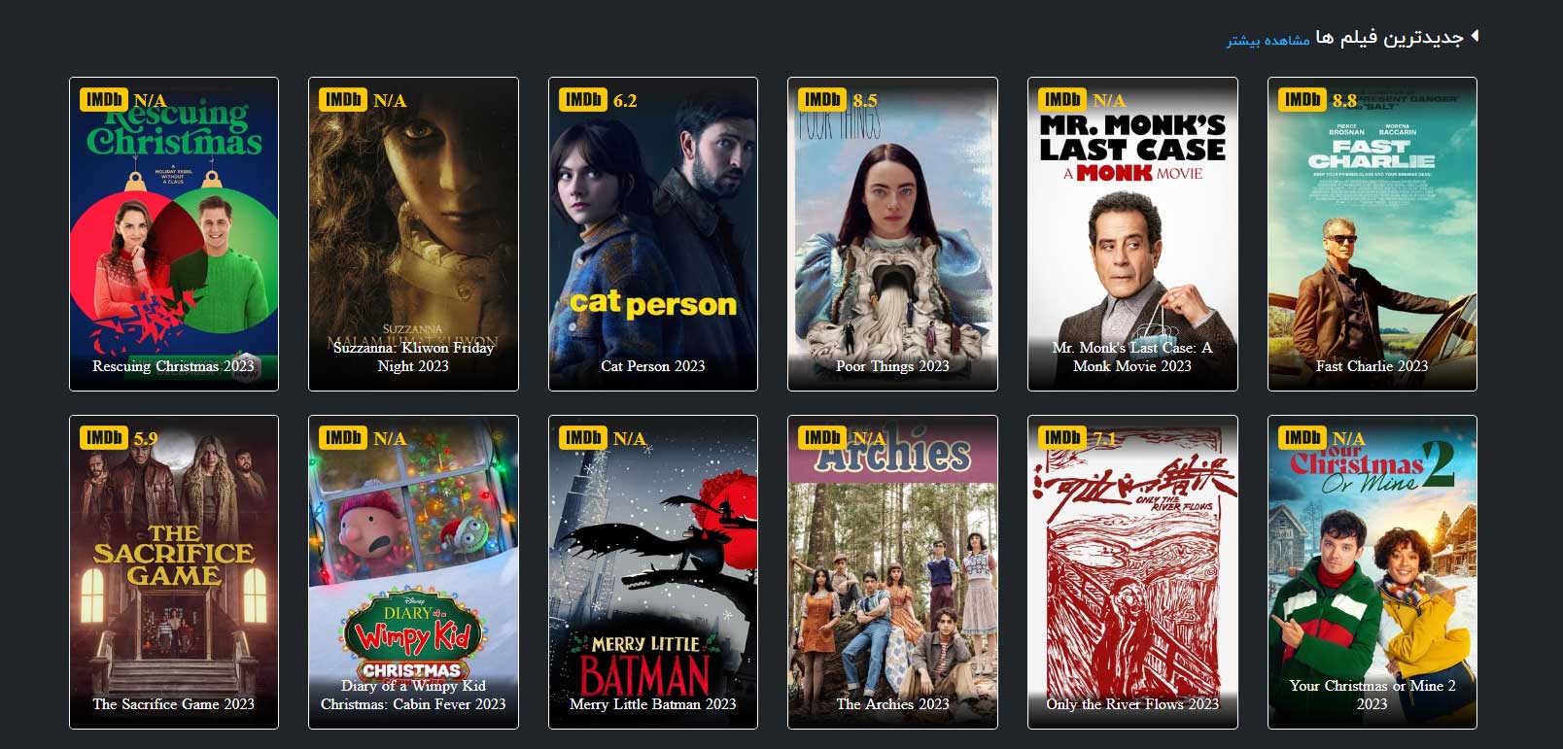The image size is (1563, 749).
Task: Click IMDb badge on Only the River Flows
Action: [1062, 438]
